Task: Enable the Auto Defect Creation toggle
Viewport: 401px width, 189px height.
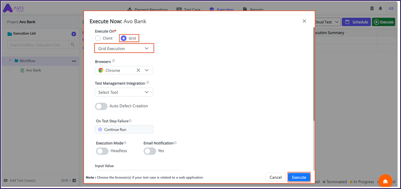Action: tap(101, 106)
